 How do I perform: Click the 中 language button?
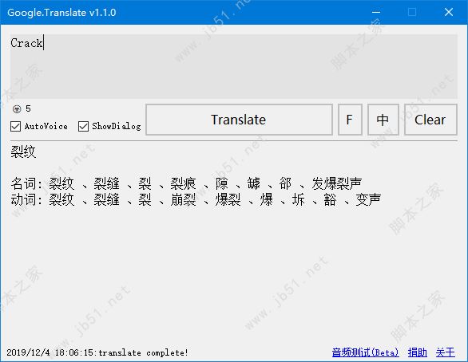click(x=383, y=120)
